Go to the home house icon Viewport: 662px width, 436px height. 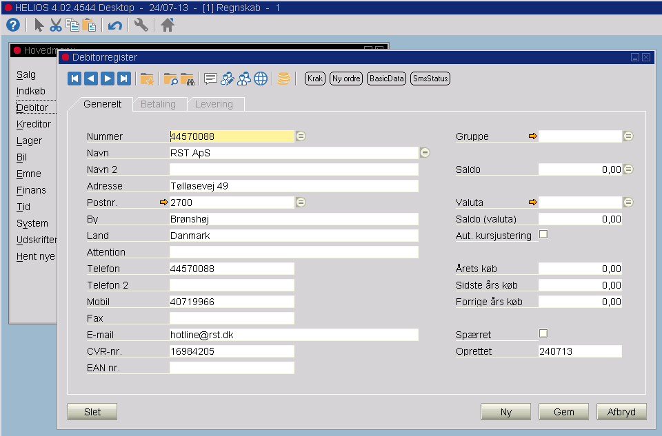[167, 25]
